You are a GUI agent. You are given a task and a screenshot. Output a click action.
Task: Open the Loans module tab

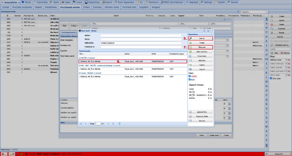coord(77,2)
